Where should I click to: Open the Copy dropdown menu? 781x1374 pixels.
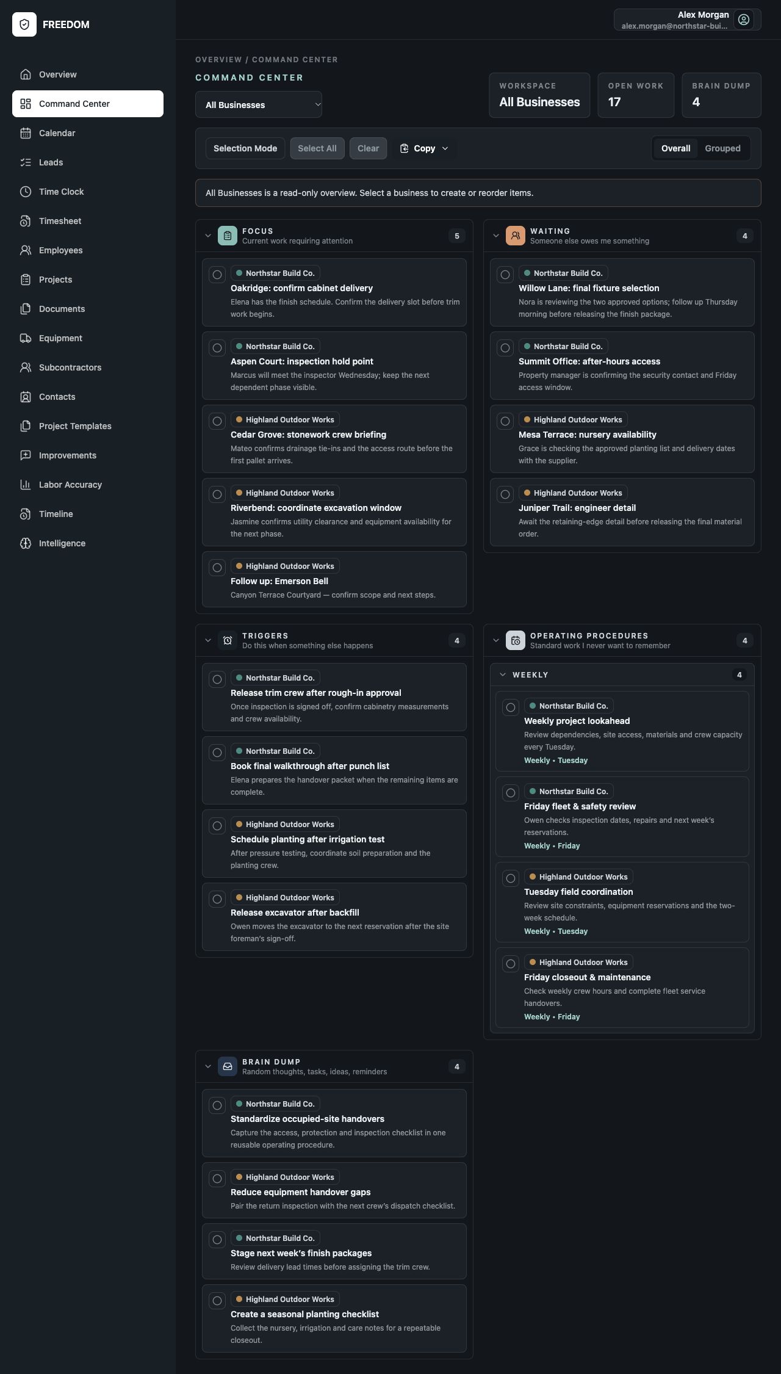pos(424,148)
